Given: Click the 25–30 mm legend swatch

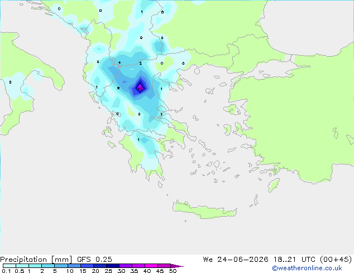Looking at the screenshot, I should coord(112,266).
